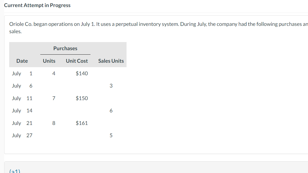Click the July 27 date cell

[x=22, y=135]
